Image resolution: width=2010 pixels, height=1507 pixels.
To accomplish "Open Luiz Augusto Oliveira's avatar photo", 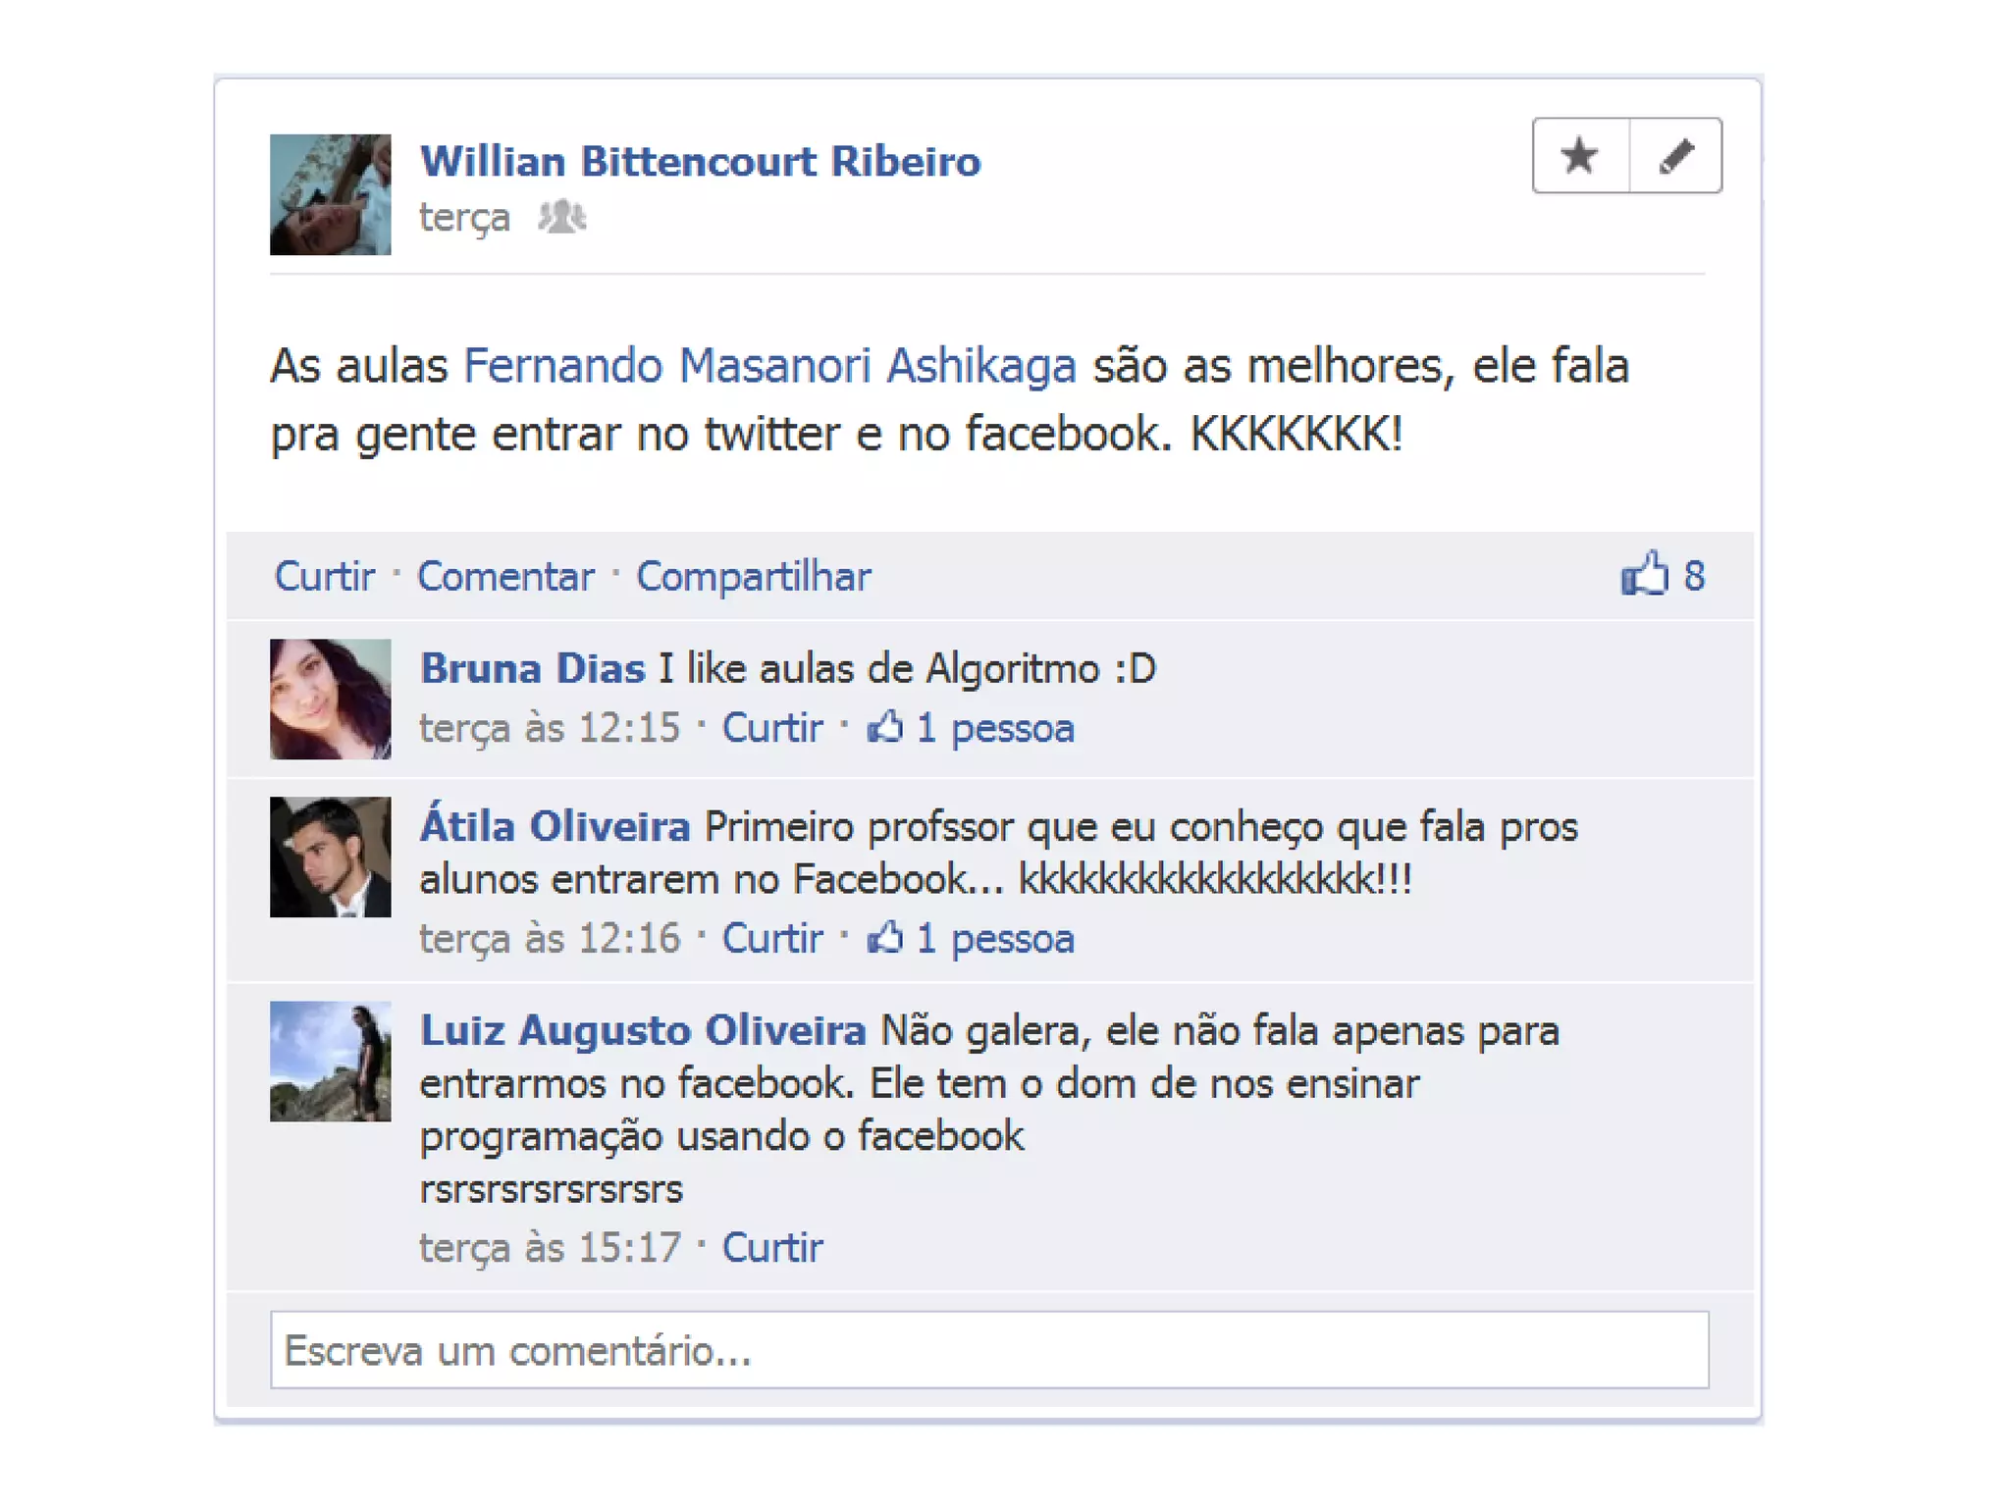I will pyautogui.click(x=331, y=1061).
